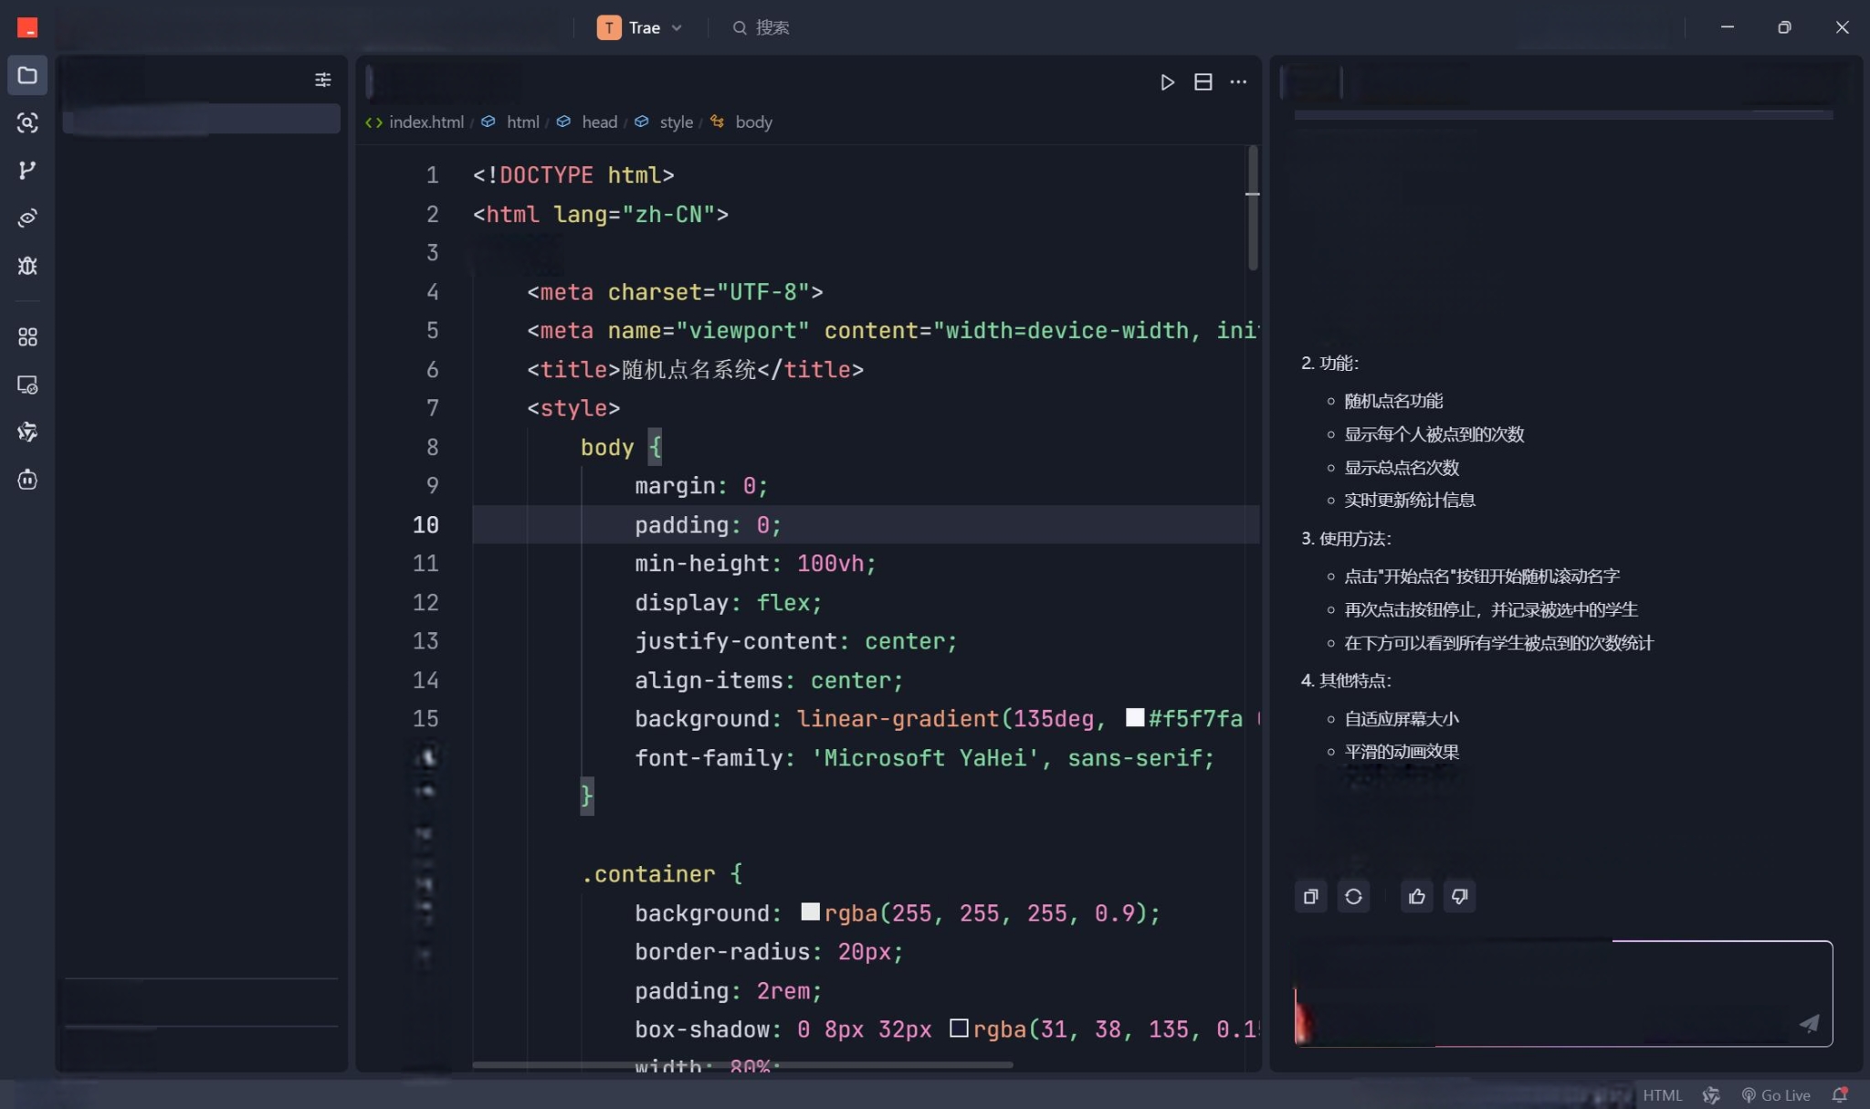Open color picker for rgba(255, 255, 255, 0.9) swatch
1870x1109 pixels.
point(810,912)
